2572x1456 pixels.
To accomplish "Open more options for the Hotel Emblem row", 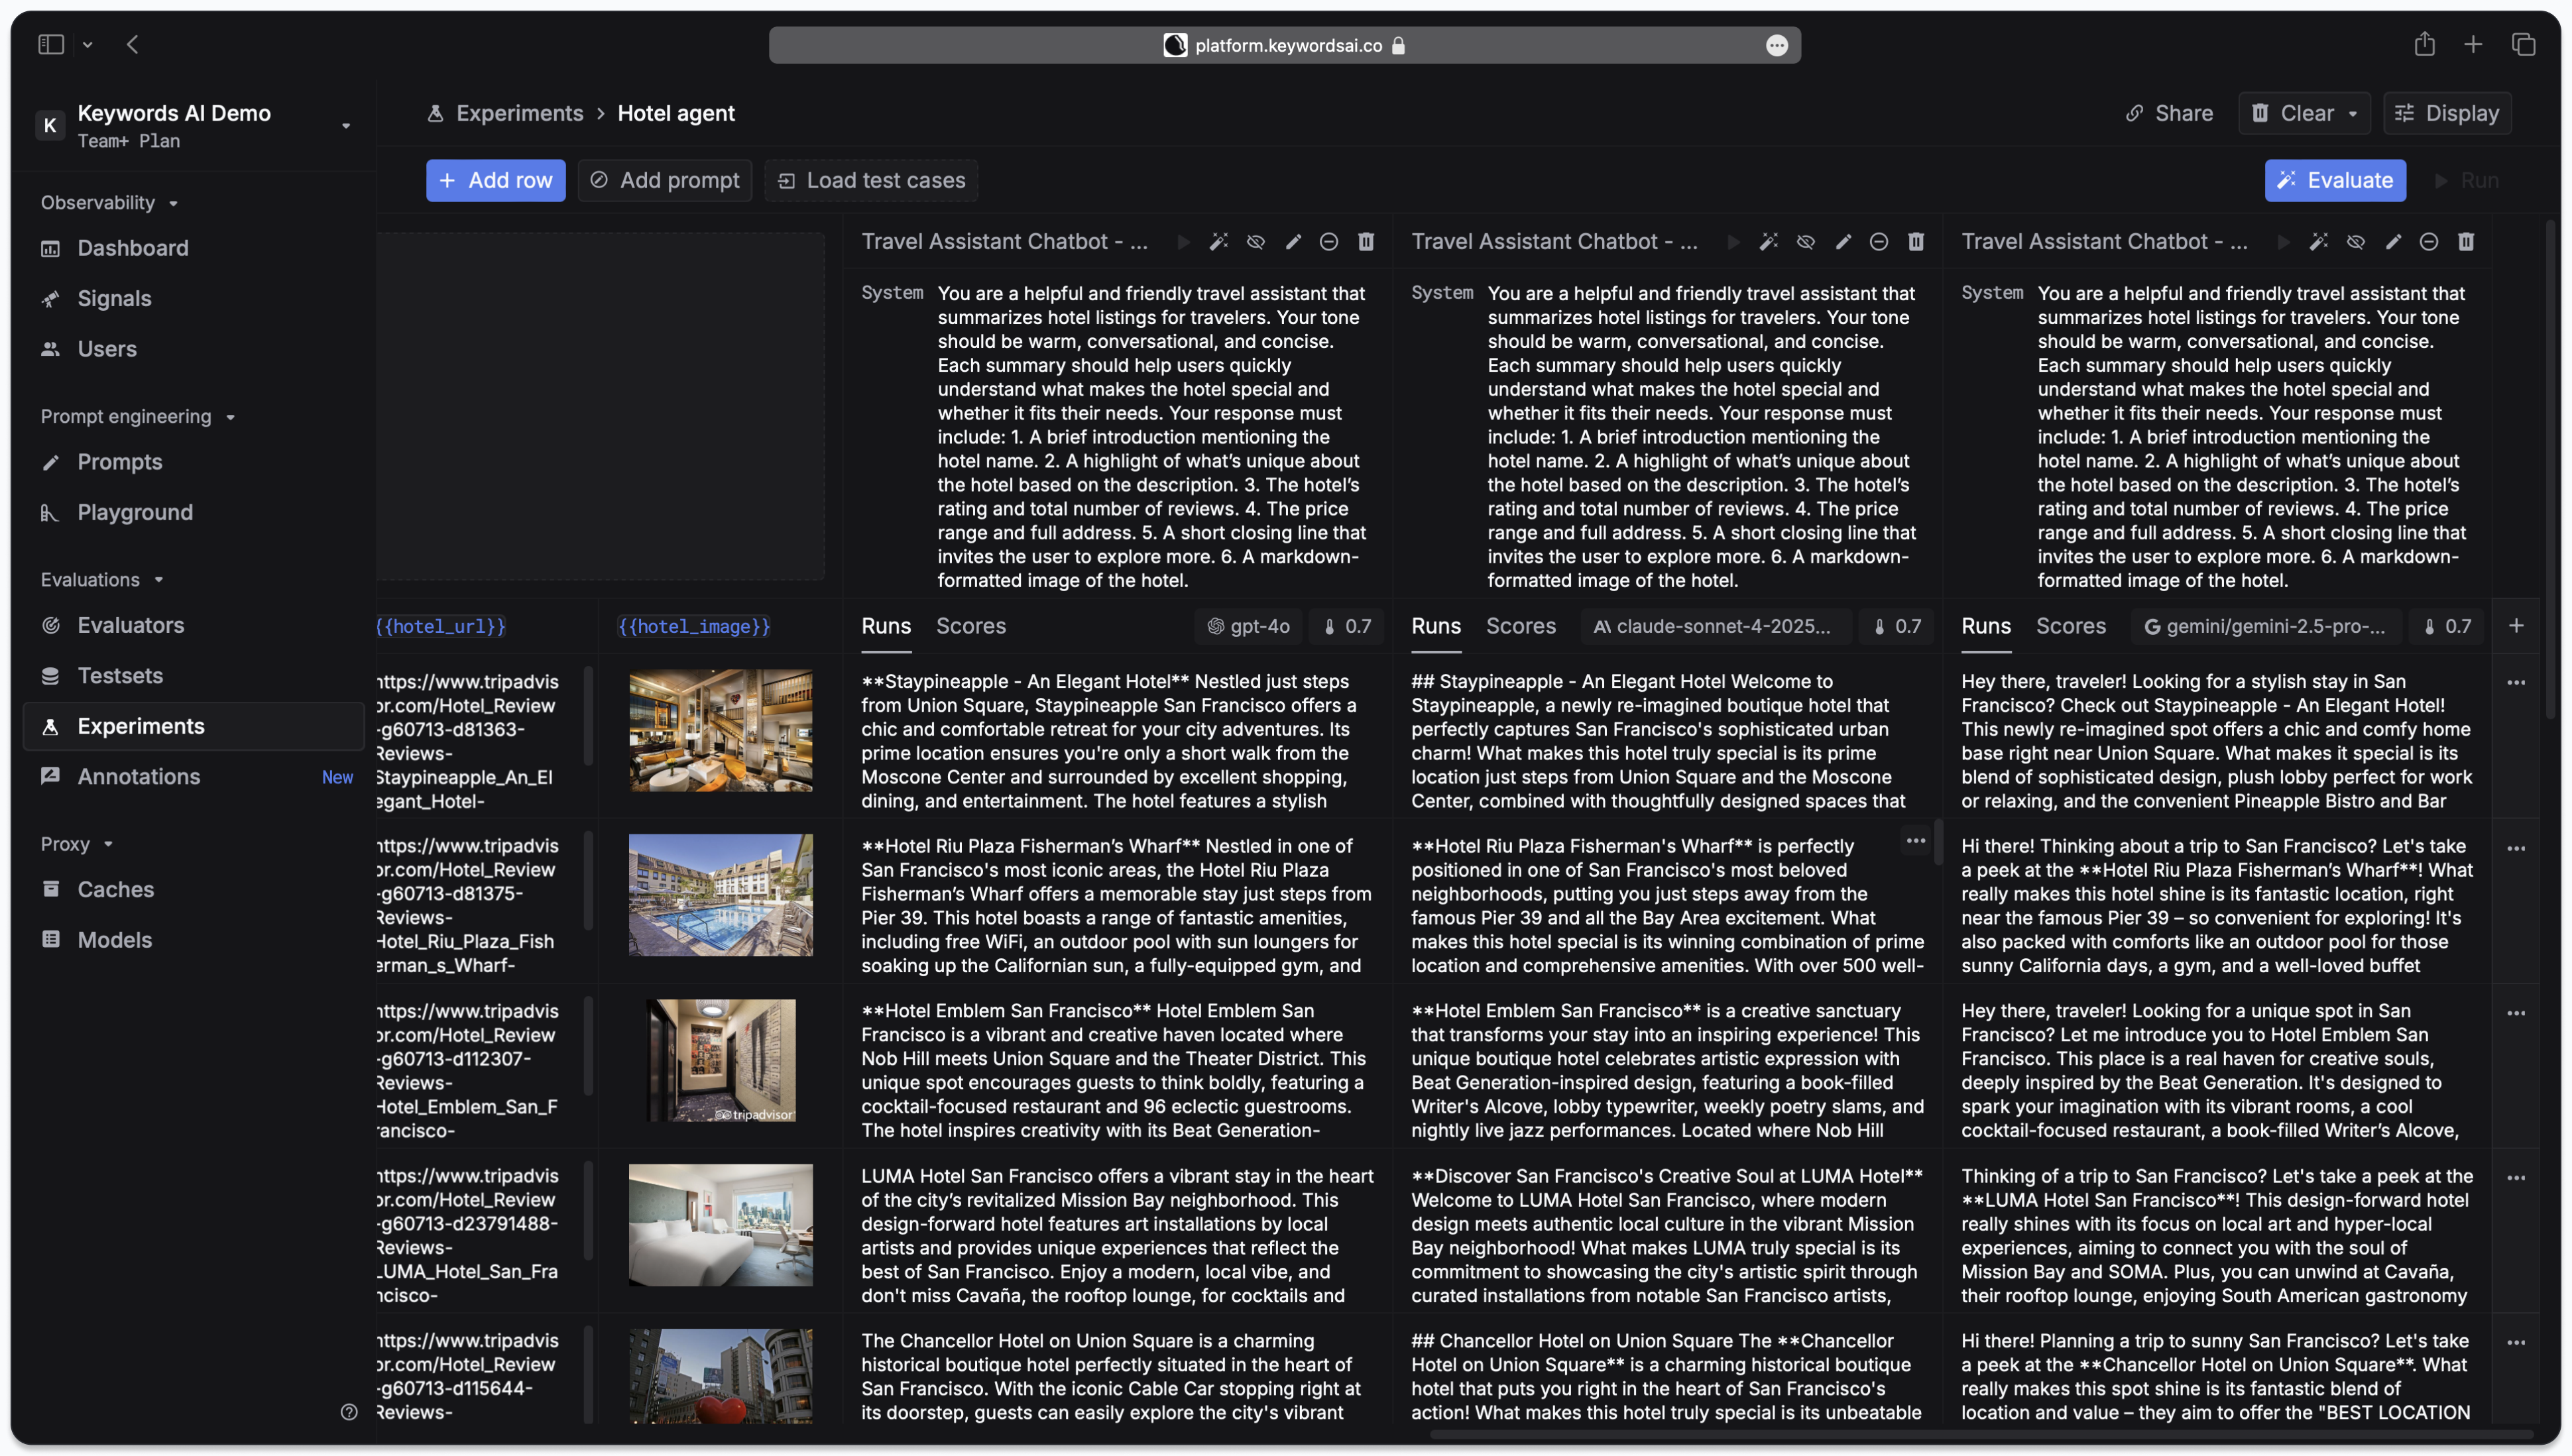I will 2516,1013.
